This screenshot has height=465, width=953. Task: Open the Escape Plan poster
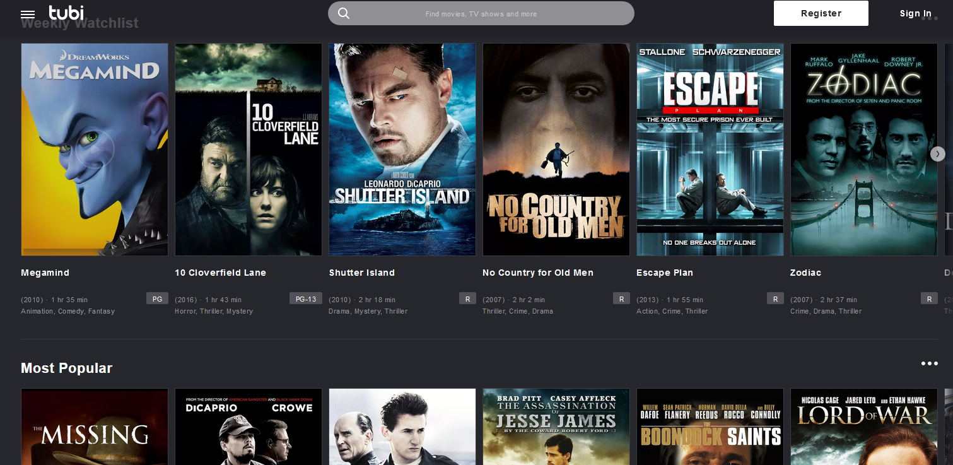point(710,150)
